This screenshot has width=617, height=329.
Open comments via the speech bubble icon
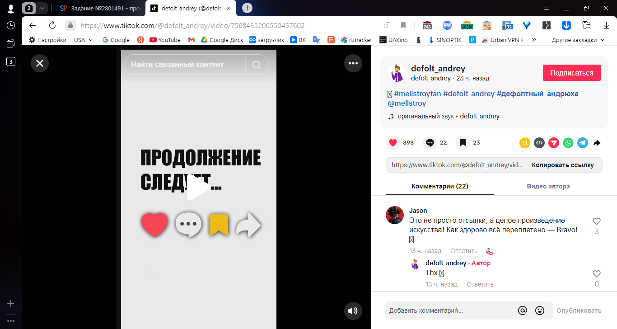click(x=430, y=143)
